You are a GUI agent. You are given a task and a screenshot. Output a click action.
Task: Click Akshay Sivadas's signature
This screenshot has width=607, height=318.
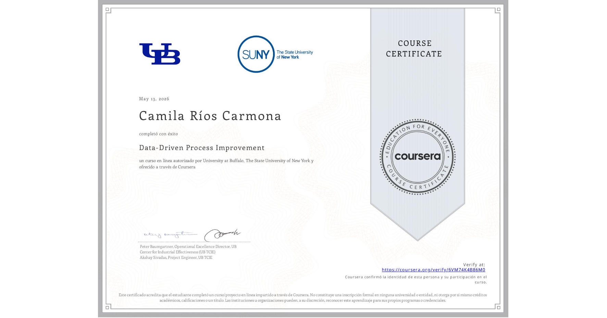pos(223,235)
